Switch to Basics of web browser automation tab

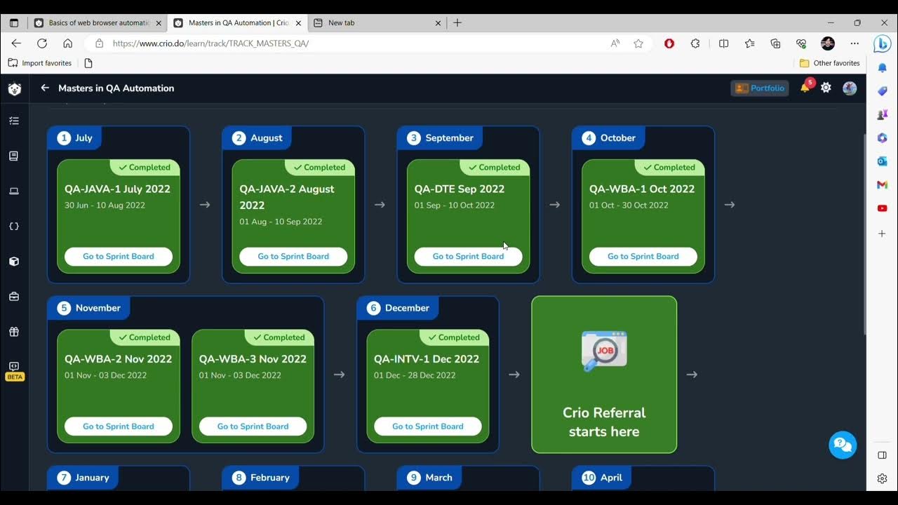tap(96, 22)
